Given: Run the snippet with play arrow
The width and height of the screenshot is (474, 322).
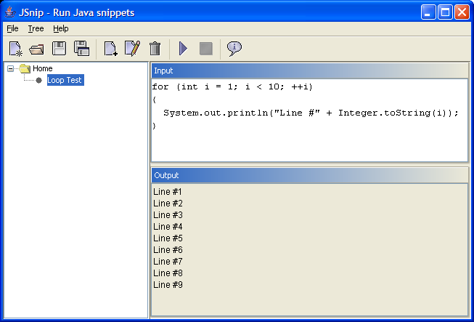Looking at the screenshot, I should coord(183,49).
